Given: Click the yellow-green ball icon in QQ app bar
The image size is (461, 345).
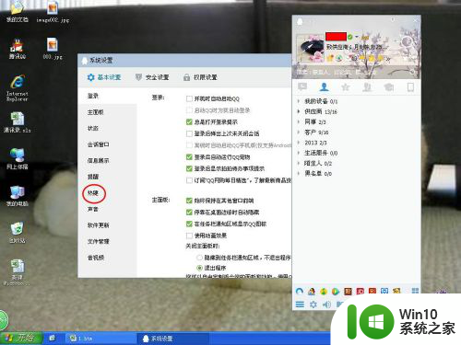Looking at the screenshot, I should (324, 291).
